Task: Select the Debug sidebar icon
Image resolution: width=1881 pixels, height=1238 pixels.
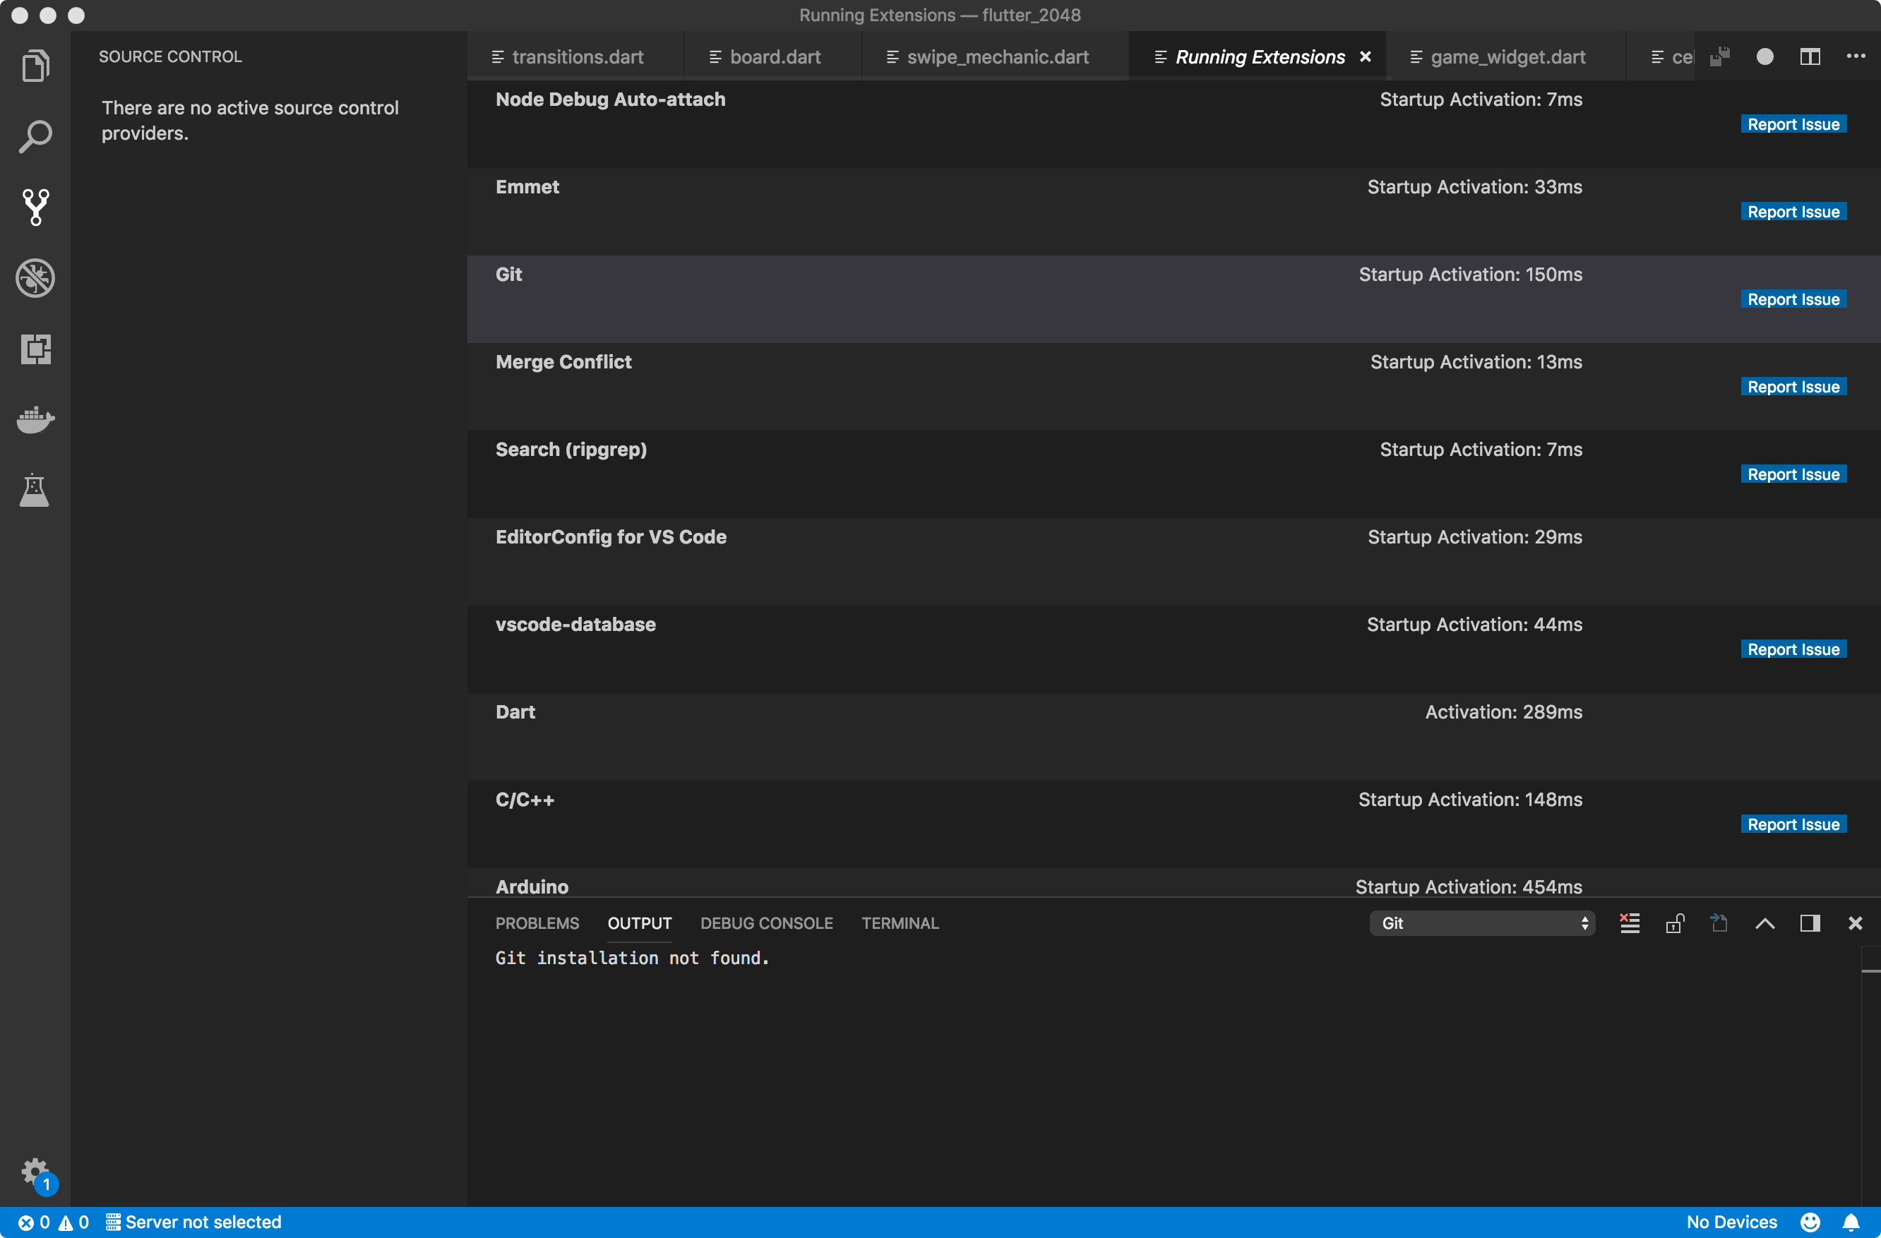Action: click(x=35, y=277)
